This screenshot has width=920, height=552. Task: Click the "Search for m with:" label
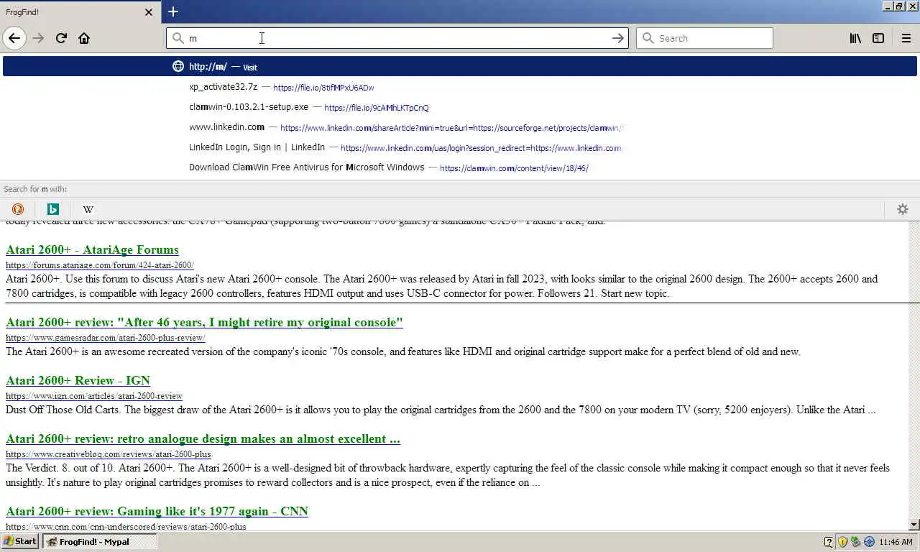click(x=35, y=189)
